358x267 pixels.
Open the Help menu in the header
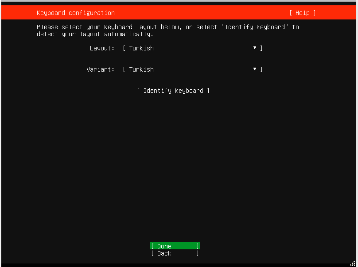(x=303, y=13)
